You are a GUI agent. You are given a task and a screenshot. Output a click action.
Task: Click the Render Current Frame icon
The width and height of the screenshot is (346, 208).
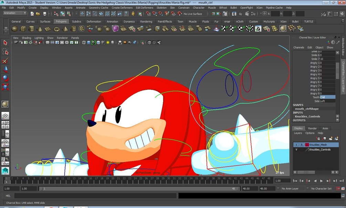click(241, 14)
